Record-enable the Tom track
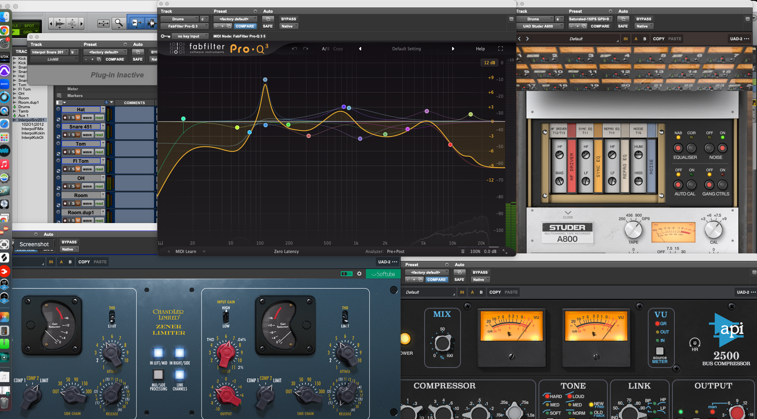Viewport: 757px width, 419px height. coord(65,152)
